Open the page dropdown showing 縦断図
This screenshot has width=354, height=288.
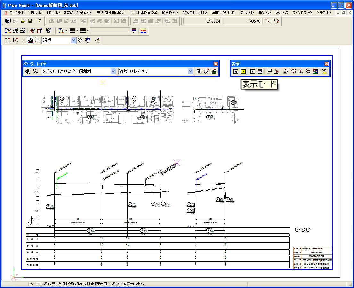click(113, 71)
